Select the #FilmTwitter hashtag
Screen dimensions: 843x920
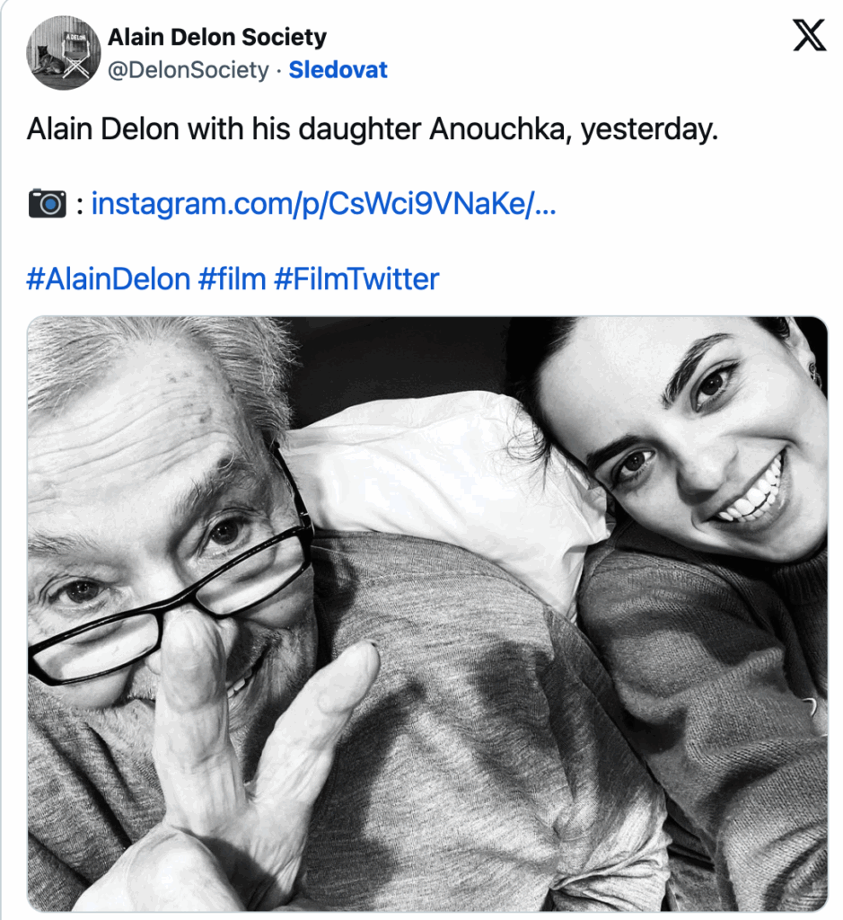point(356,279)
